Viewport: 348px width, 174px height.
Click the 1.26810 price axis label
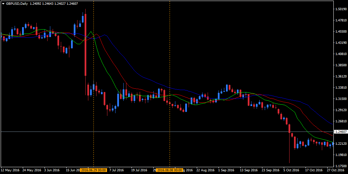[342, 121]
